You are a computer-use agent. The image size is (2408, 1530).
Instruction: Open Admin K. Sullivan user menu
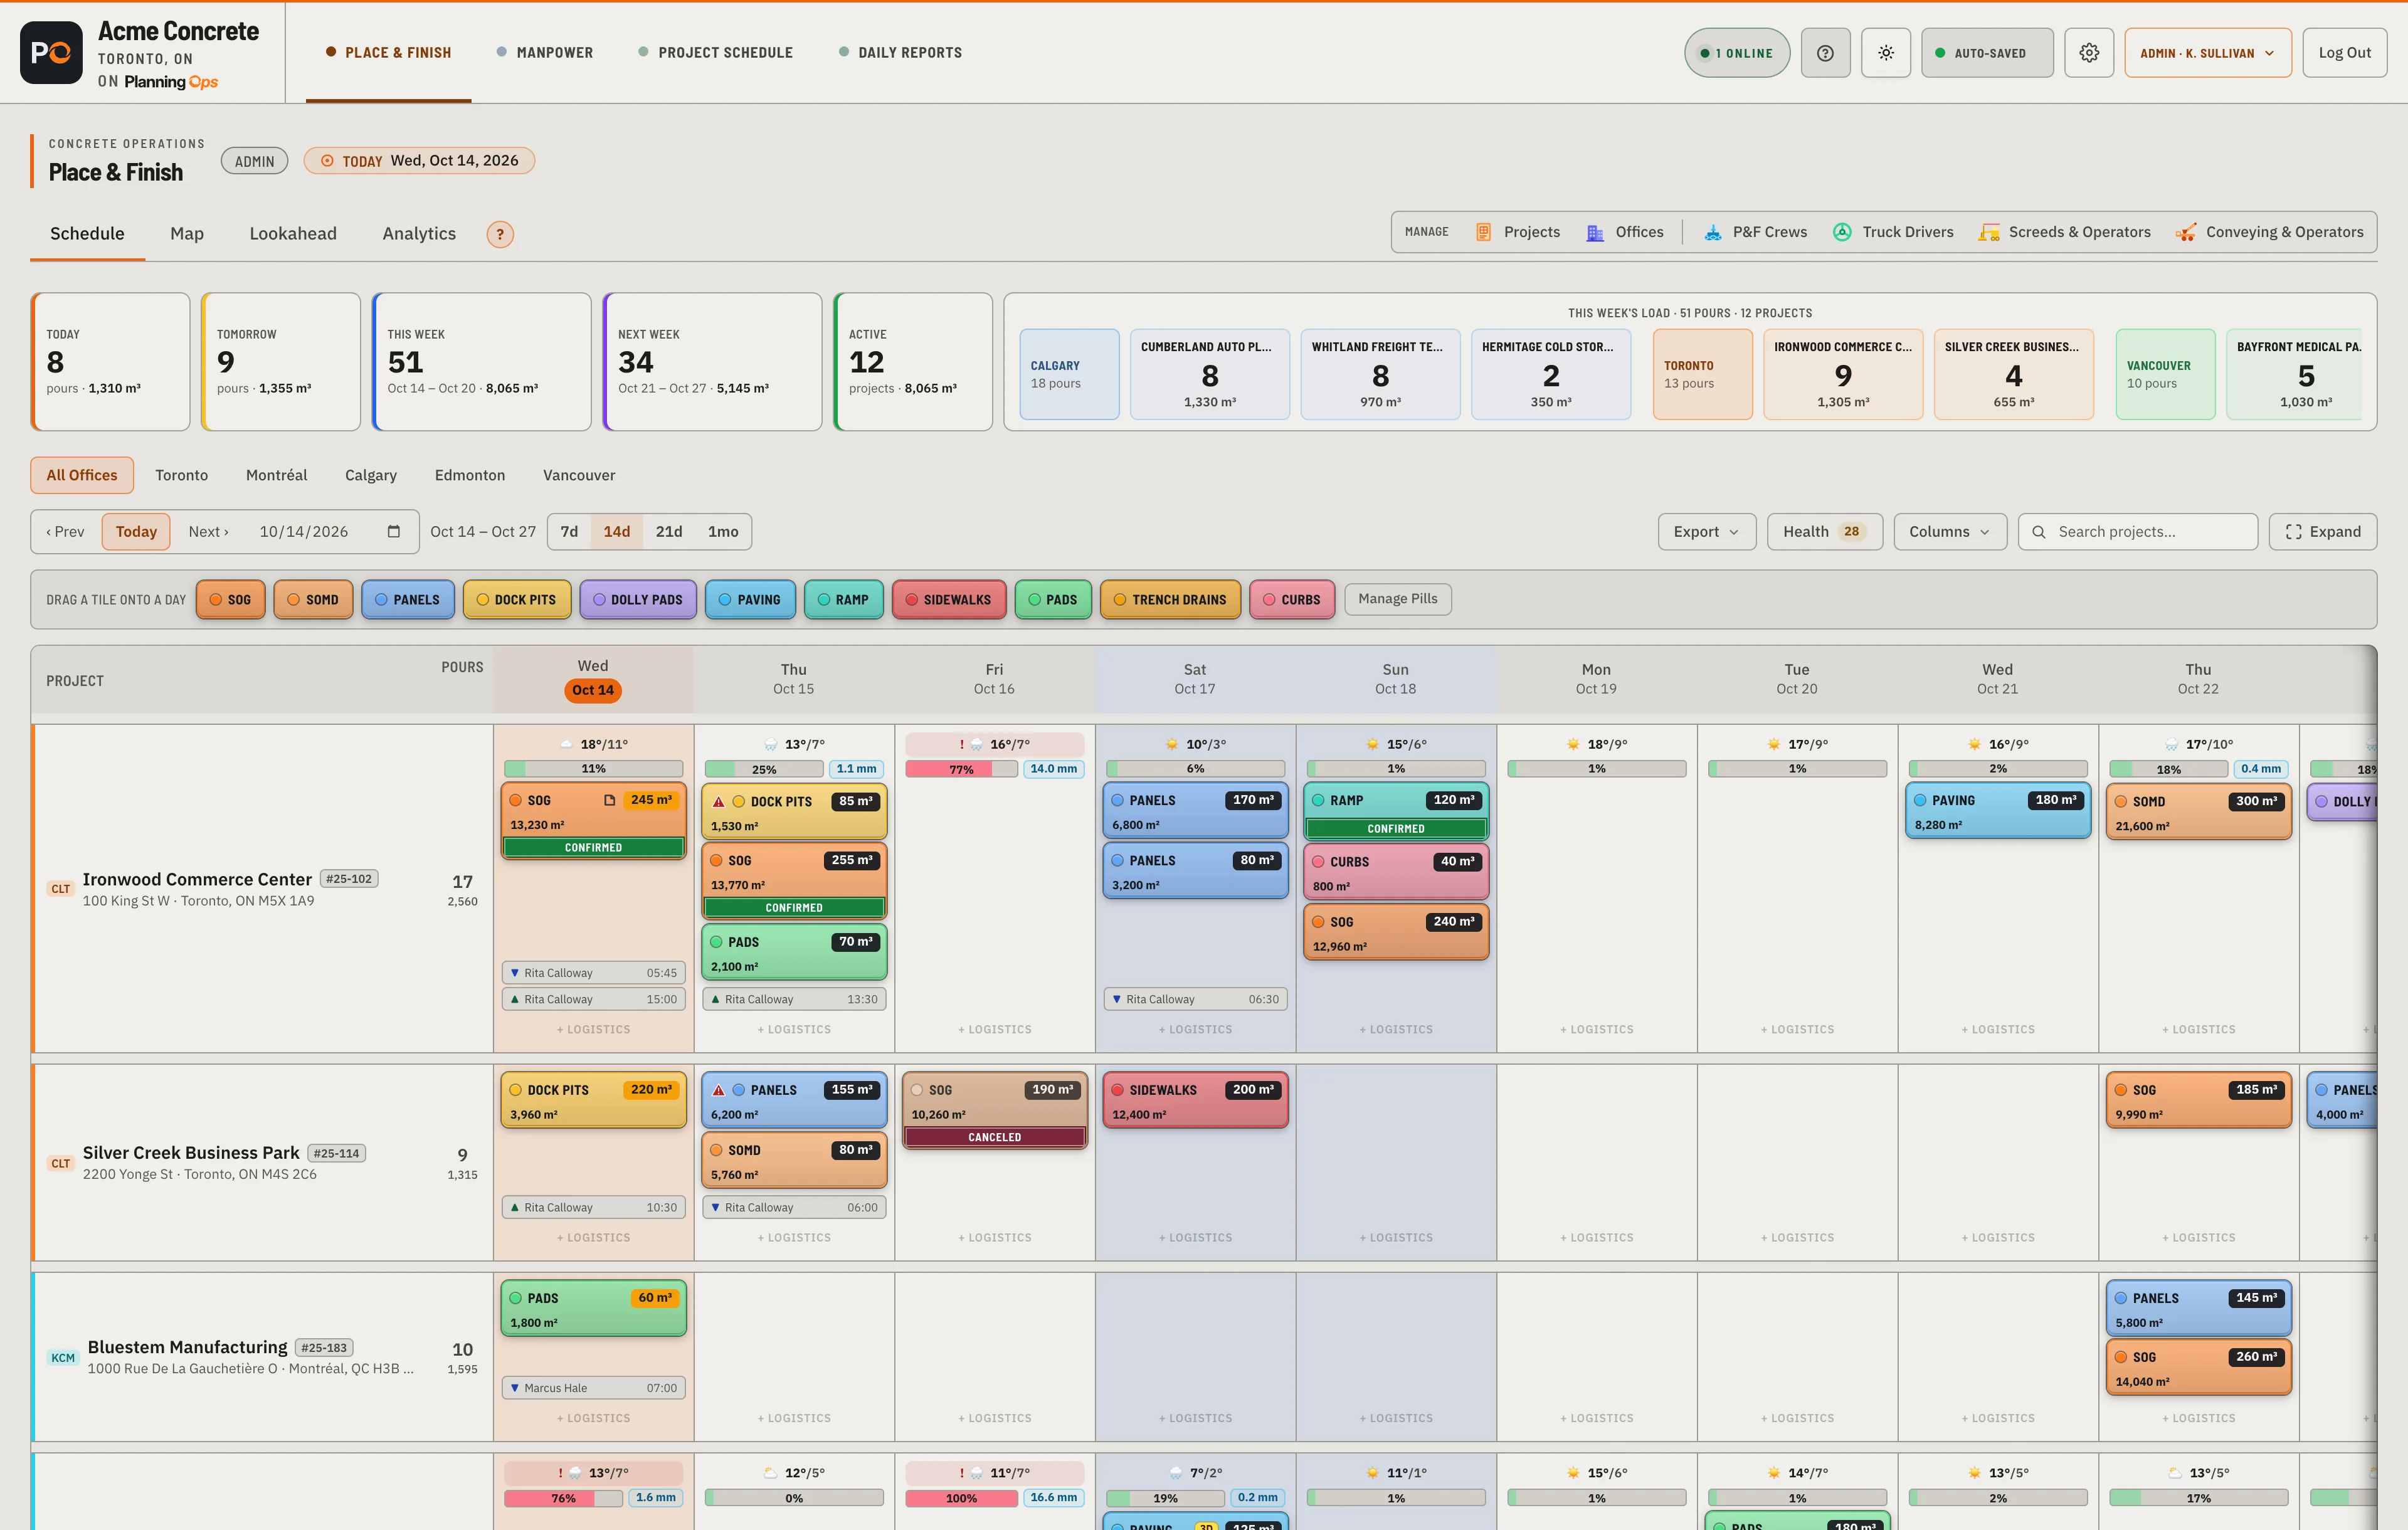coord(2207,53)
